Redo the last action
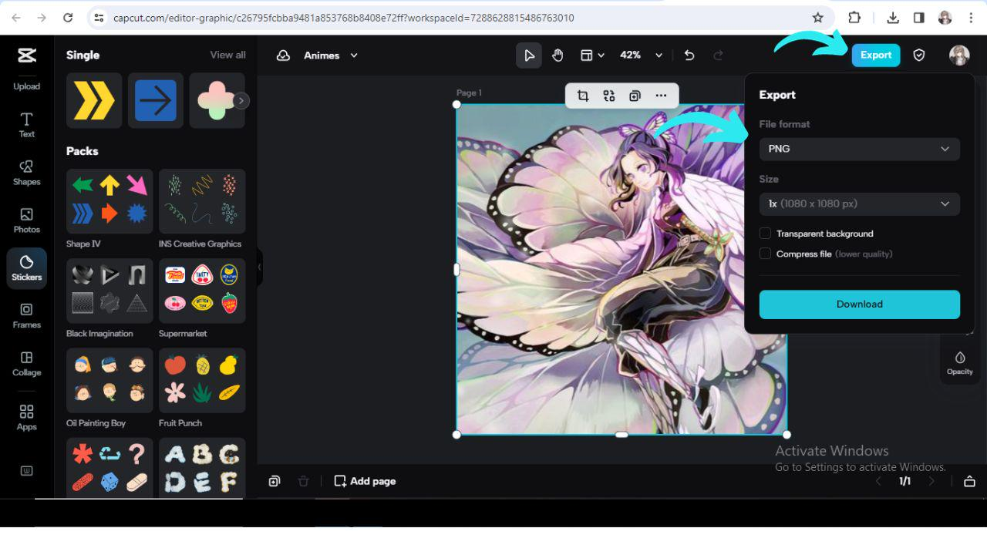 [718, 55]
